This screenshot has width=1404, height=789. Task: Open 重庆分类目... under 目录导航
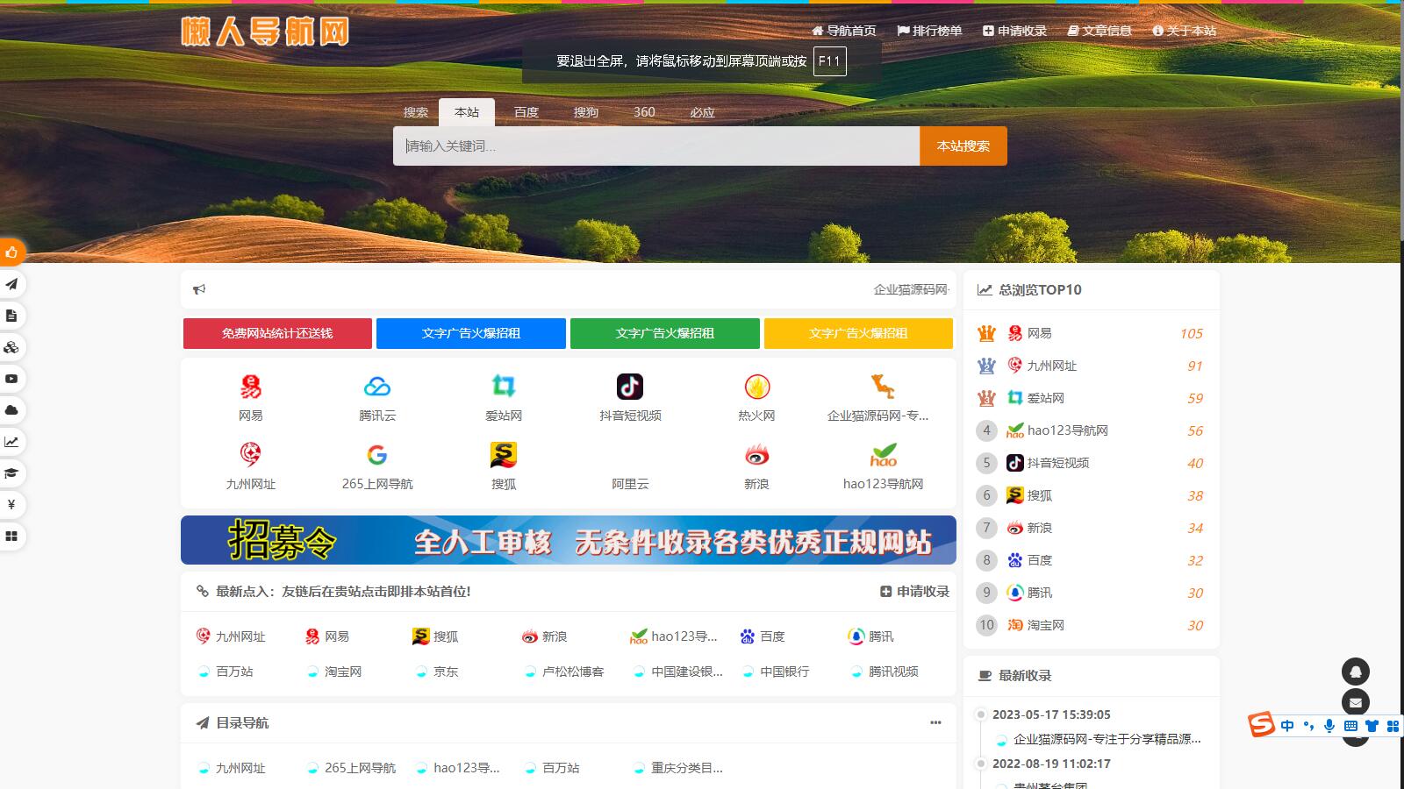[x=687, y=768]
